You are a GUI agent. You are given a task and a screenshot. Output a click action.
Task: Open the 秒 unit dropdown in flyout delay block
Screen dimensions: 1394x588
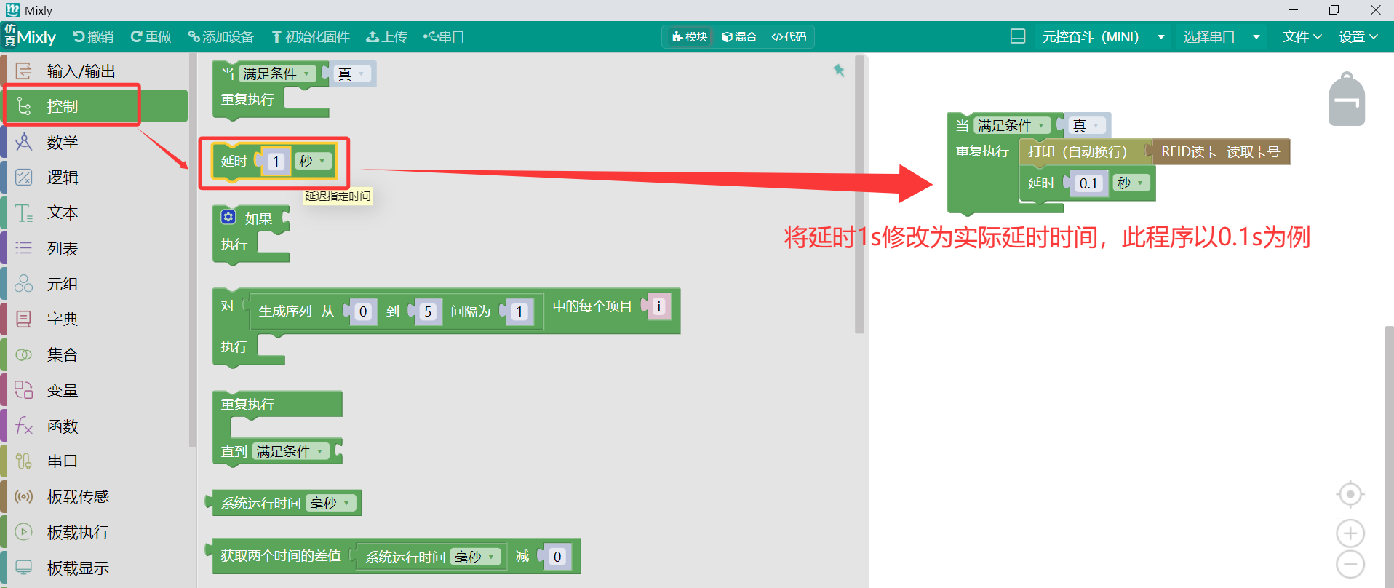click(313, 161)
